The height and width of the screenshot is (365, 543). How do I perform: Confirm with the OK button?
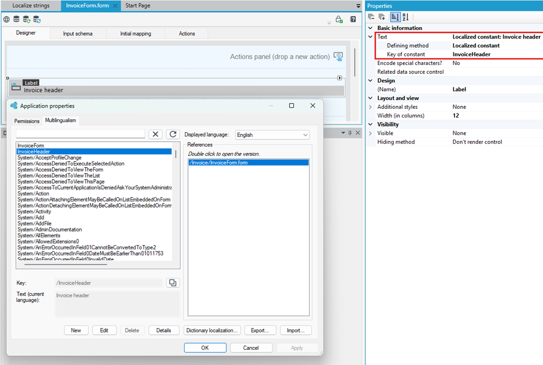click(205, 348)
